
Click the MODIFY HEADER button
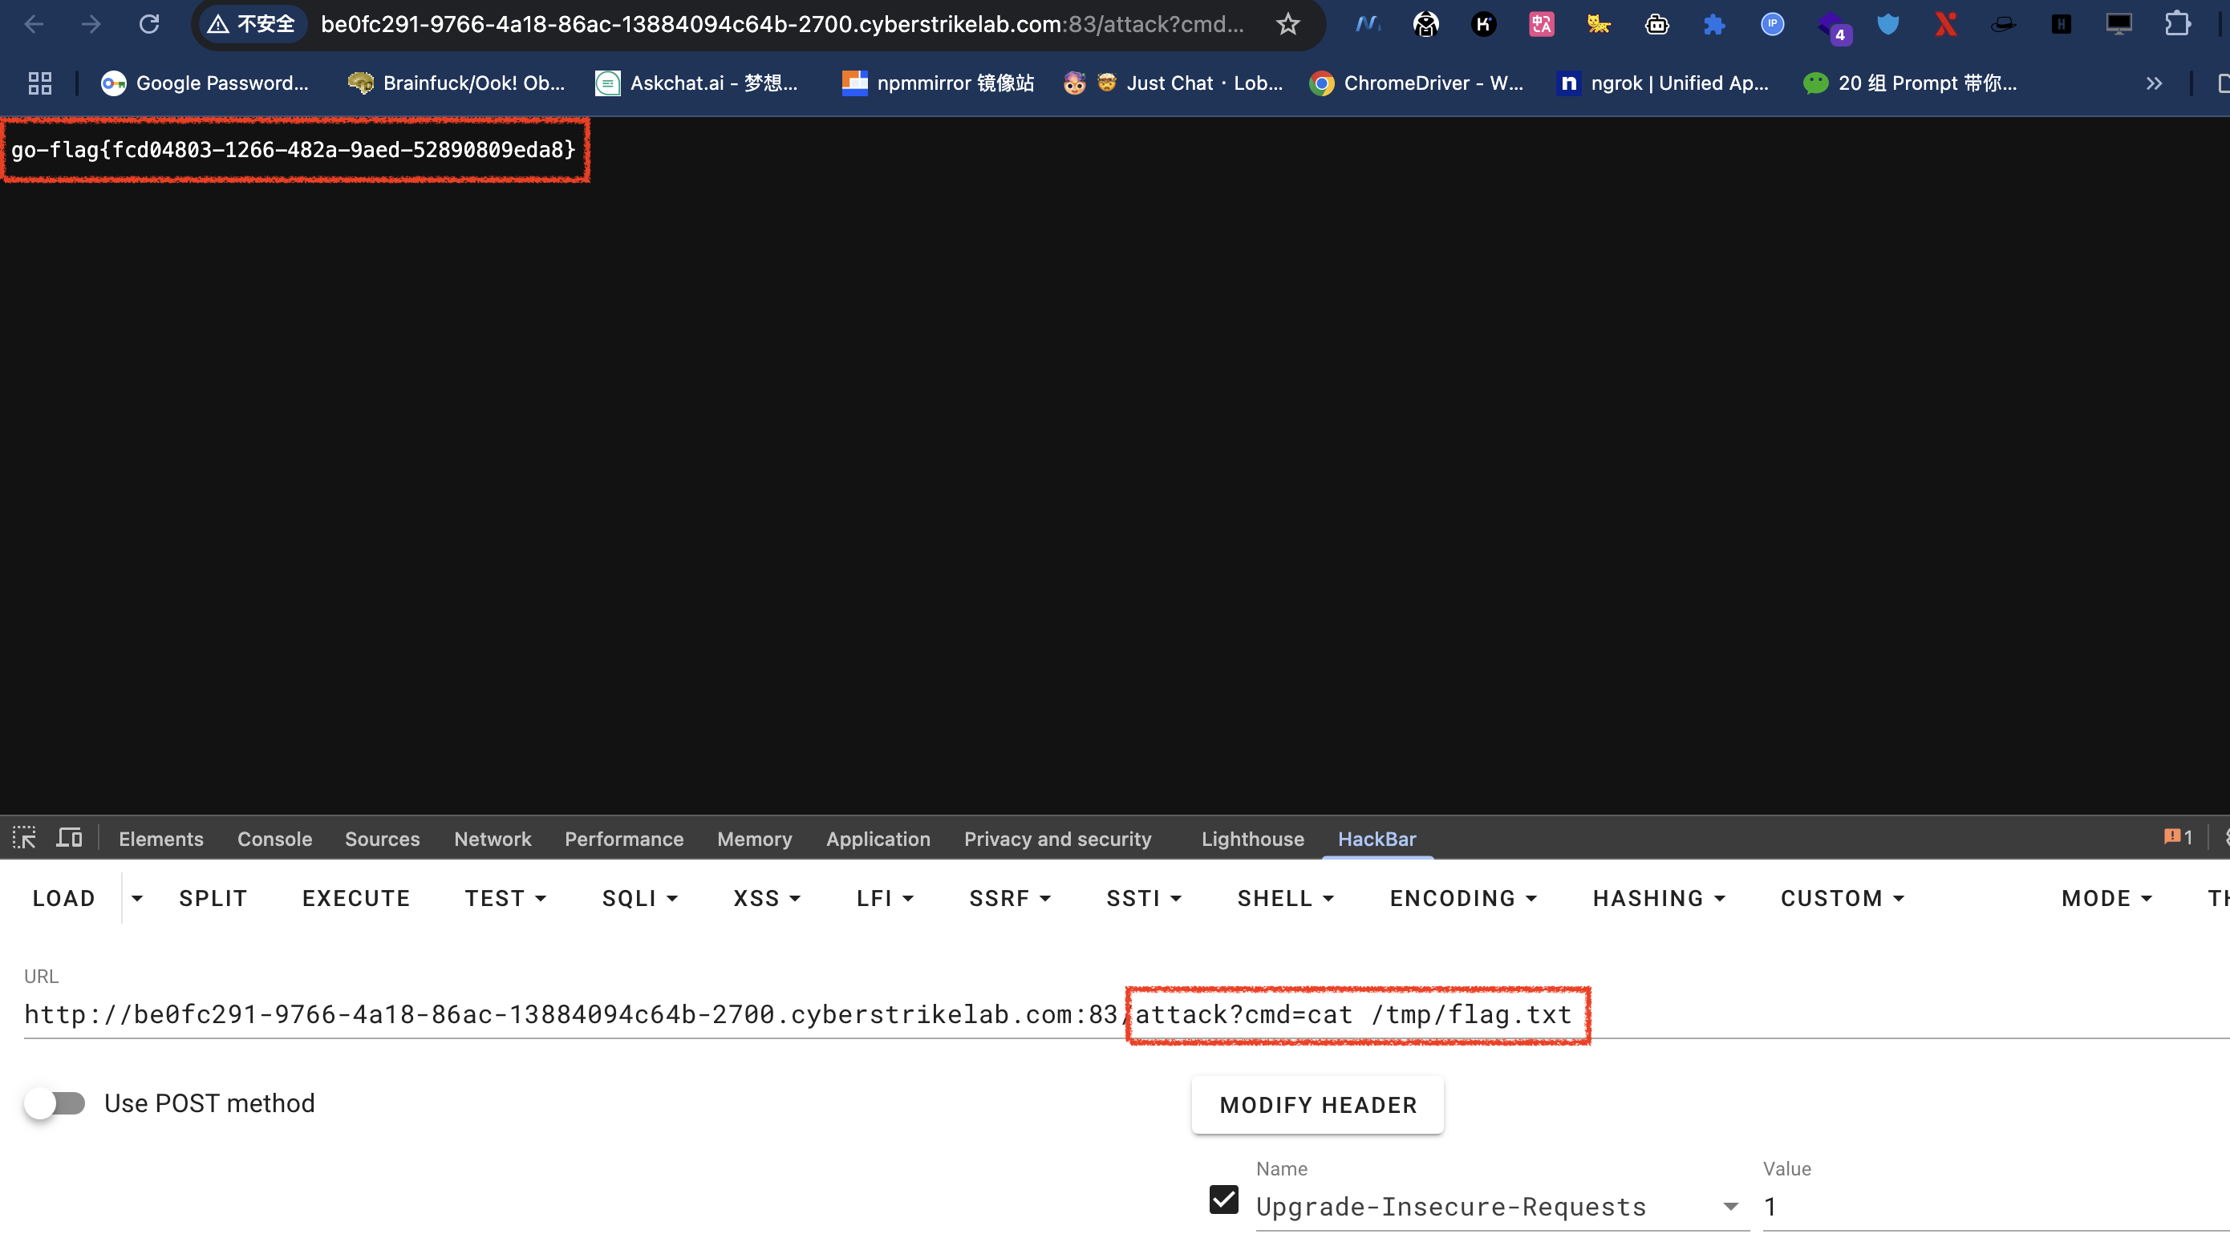pos(1318,1105)
